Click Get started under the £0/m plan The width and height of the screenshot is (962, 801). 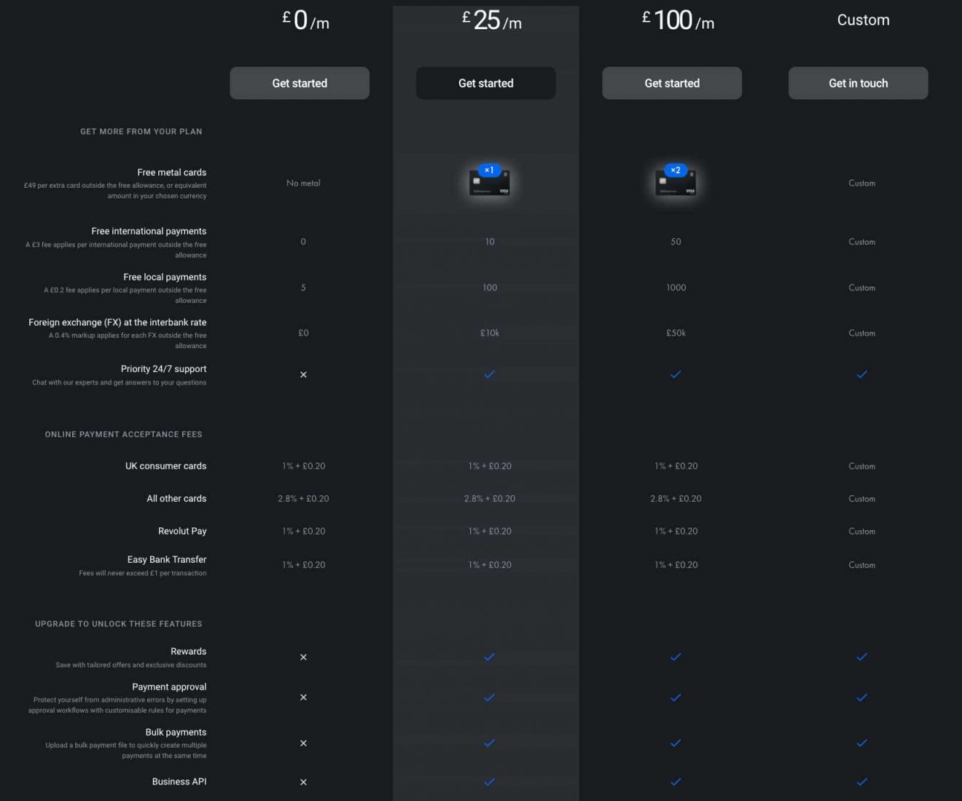click(x=300, y=83)
